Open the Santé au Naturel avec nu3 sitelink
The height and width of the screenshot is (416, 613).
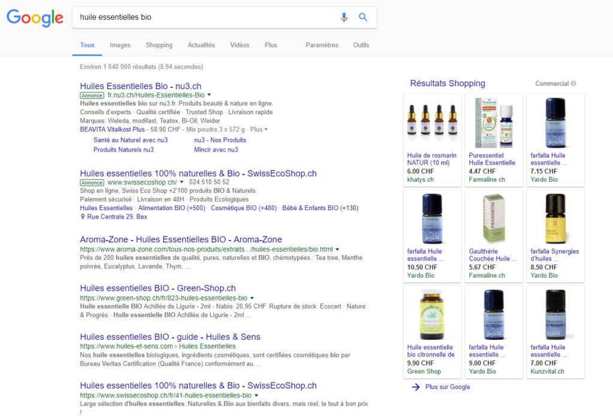click(131, 140)
